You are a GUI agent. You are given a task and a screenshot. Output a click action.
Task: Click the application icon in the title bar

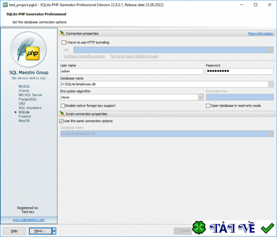tap(5, 5)
